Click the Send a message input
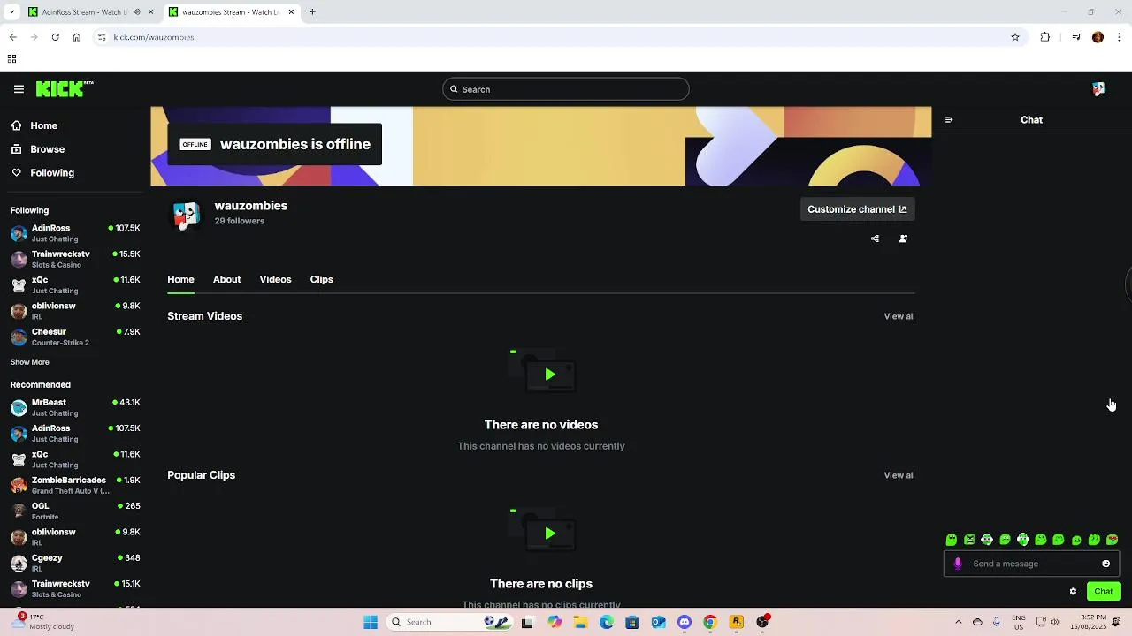 [x=1031, y=564]
